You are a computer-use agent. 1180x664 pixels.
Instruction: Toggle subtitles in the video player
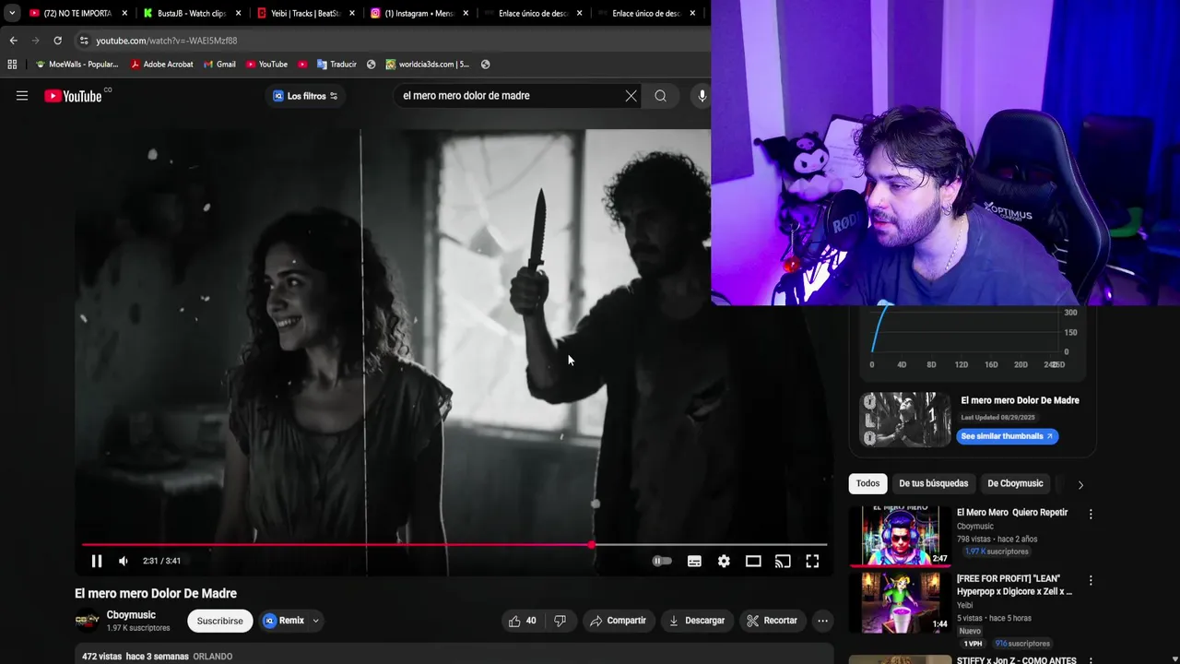[694, 561]
